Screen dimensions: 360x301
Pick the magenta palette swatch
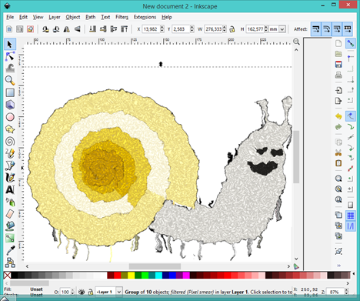click(x=186, y=276)
